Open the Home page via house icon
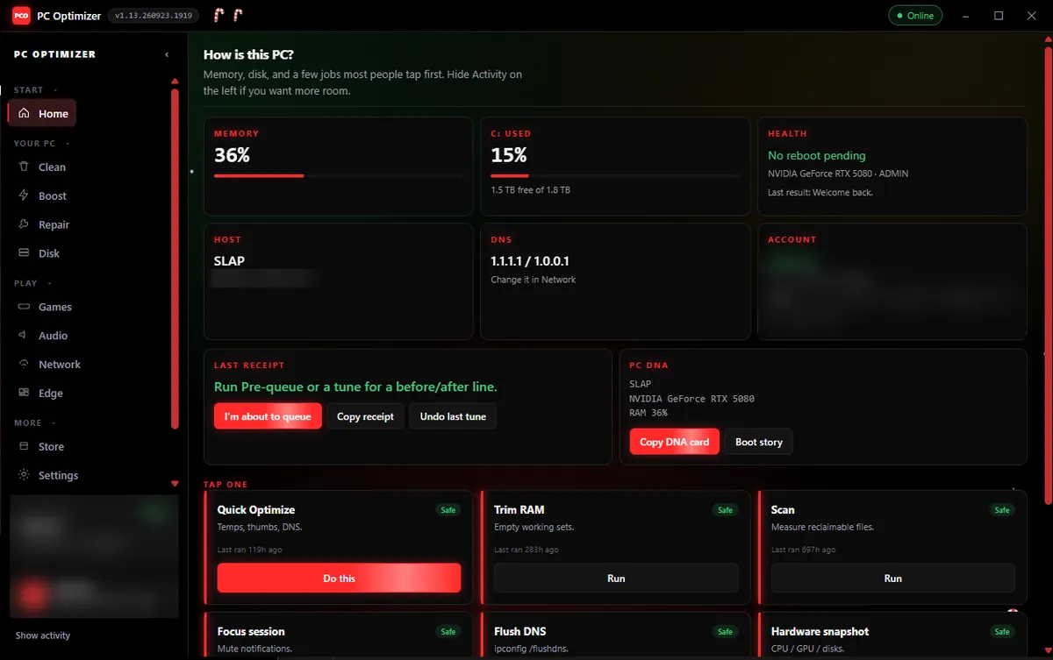Viewport: 1053px width, 660px height. point(24,113)
